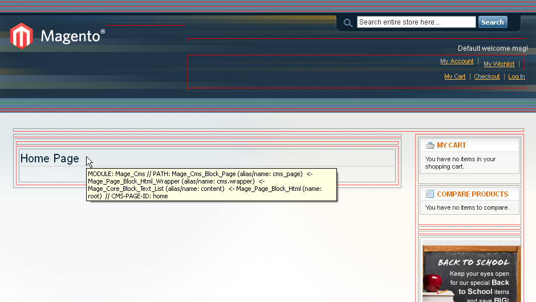Go to My Wishlist
Image resolution: width=536 pixels, height=302 pixels.
pyautogui.click(x=499, y=64)
